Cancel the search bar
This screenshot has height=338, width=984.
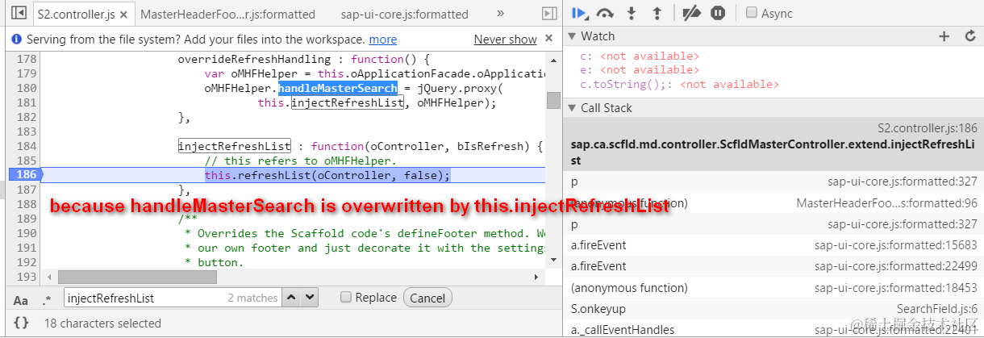coord(427,298)
